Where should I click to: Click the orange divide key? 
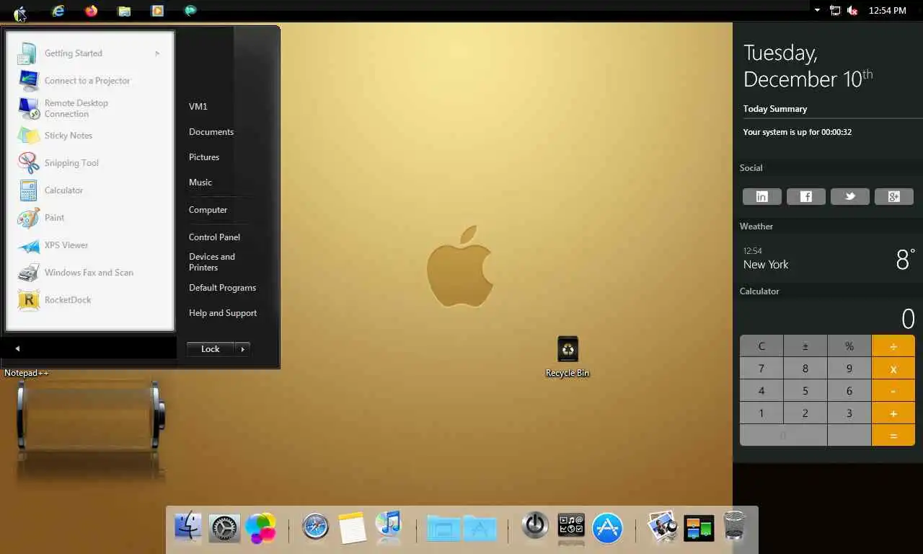click(893, 346)
